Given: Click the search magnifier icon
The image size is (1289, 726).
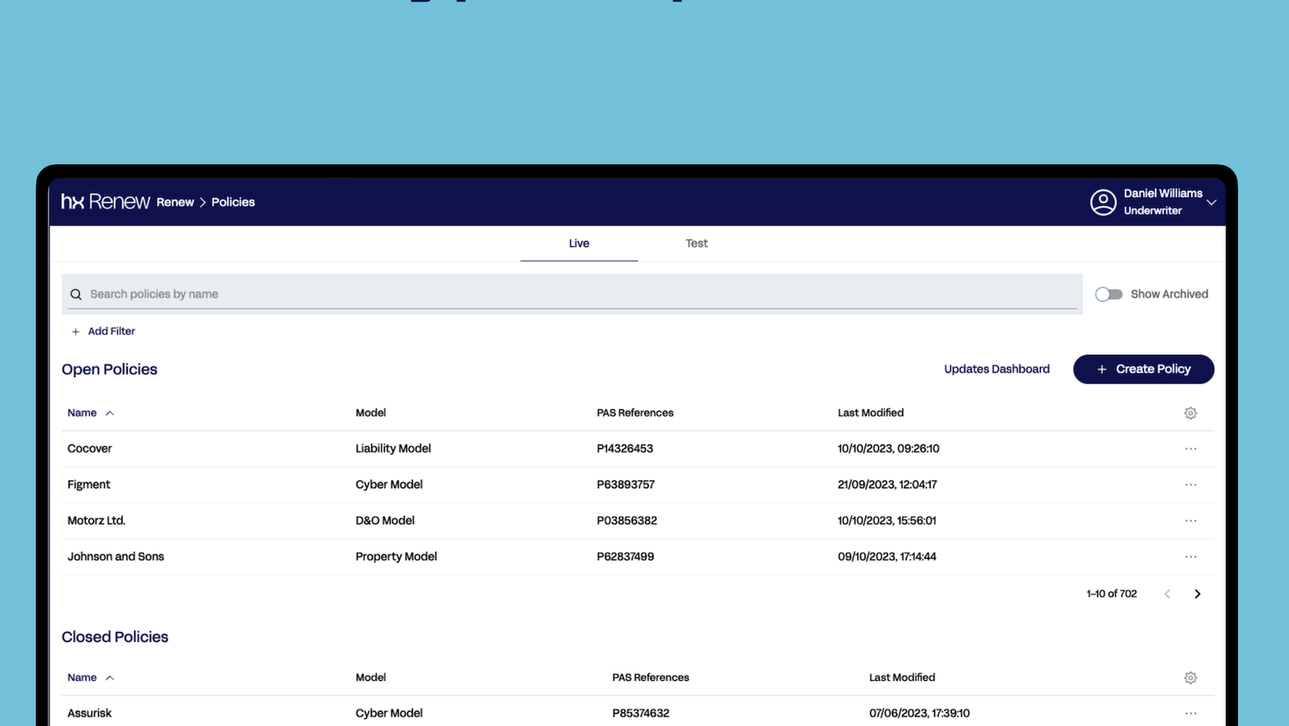Looking at the screenshot, I should [x=76, y=295].
